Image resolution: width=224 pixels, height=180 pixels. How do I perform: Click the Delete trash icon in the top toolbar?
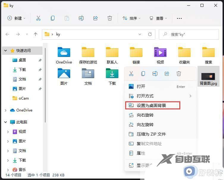point(110,18)
